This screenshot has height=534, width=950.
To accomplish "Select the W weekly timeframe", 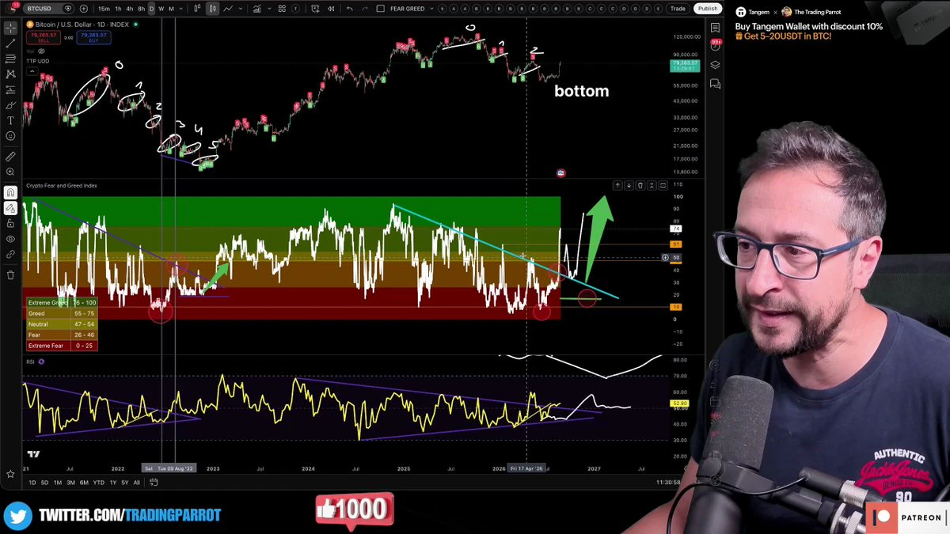I will coord(161,9).
